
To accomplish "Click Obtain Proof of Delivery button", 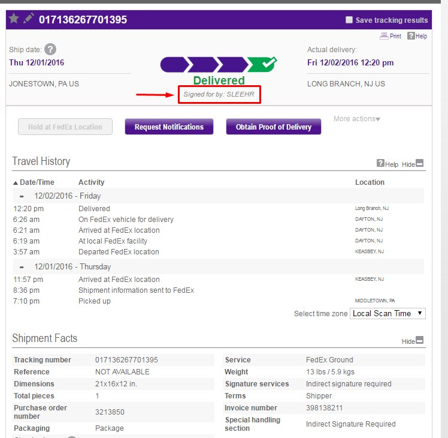I will pyautogui.click(x=274, y=127).
